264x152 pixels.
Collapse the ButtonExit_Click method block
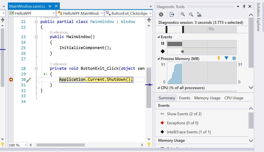click(x=36, y=69)
